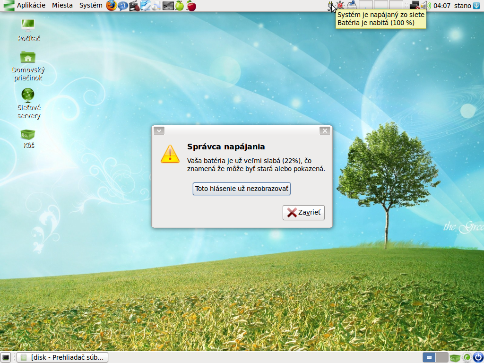Viewport: 484px width, 363px height.
Task: Click the network disconnected tray icon
Action: pos(415,5)
